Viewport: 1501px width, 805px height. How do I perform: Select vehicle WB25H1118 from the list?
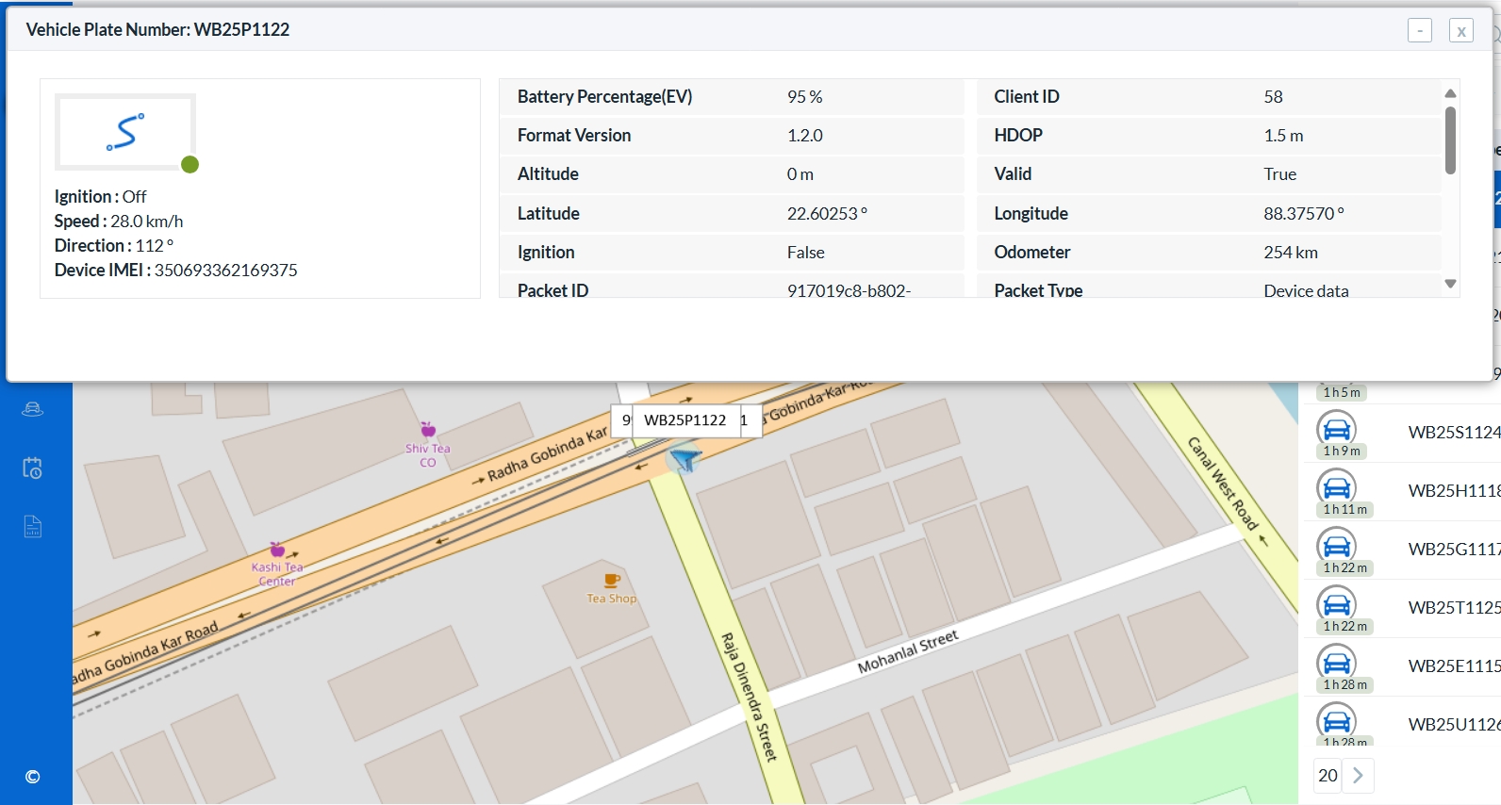(1453, 490)
